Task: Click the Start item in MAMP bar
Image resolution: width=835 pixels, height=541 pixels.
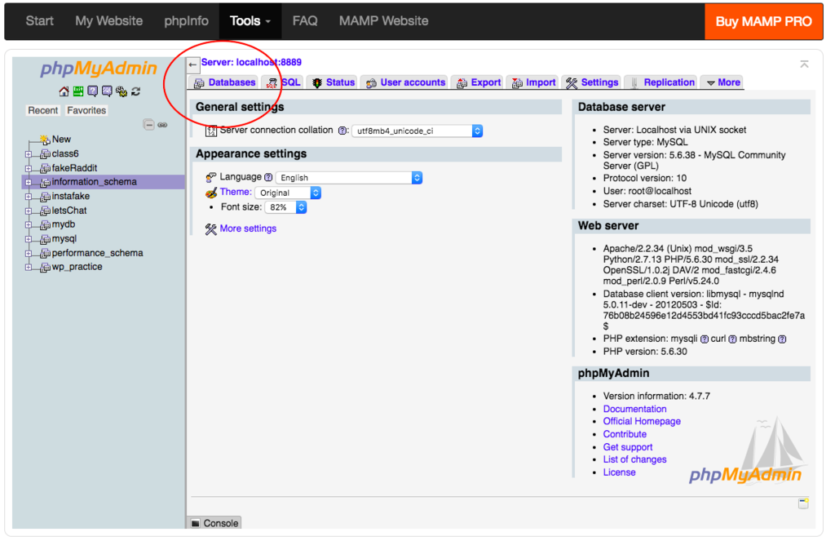Action: (x=39, y=21)
